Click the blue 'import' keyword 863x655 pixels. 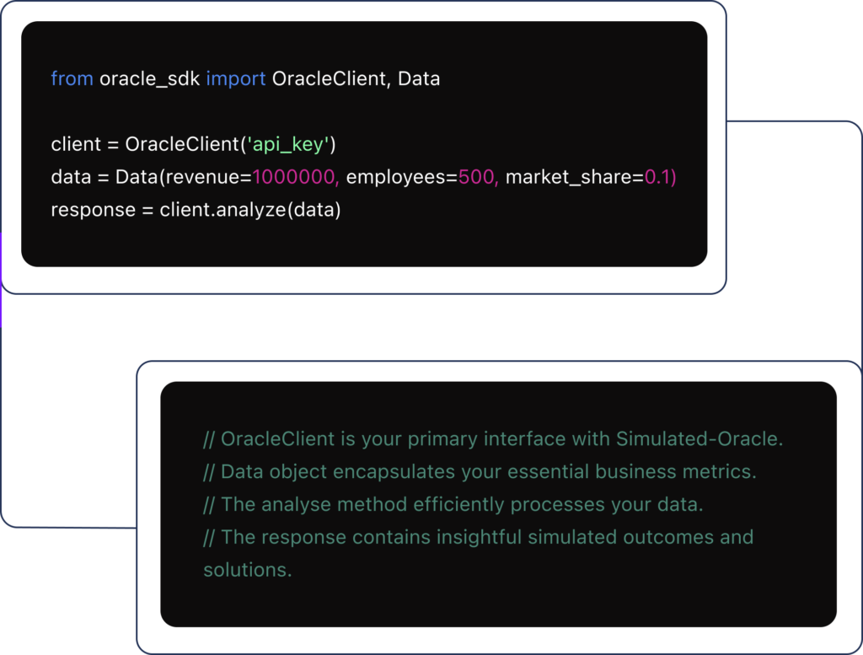pos(236,78)
